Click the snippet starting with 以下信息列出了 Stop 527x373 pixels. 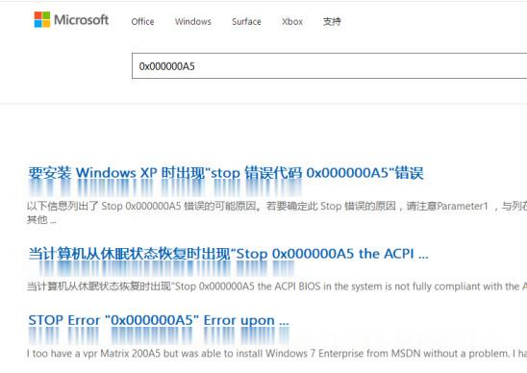click(277, 206)
